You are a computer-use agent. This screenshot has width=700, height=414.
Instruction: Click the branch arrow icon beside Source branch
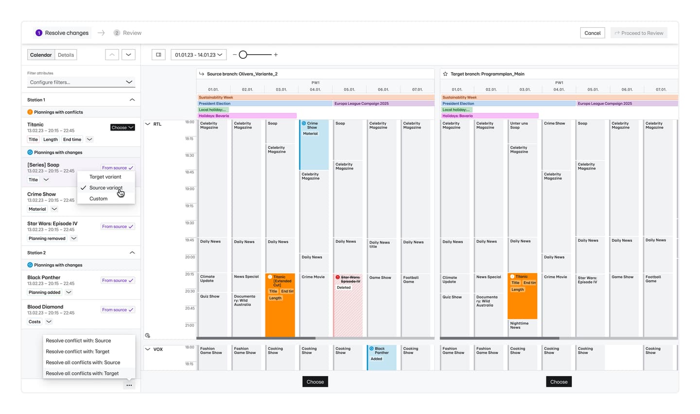coord(201,74)
